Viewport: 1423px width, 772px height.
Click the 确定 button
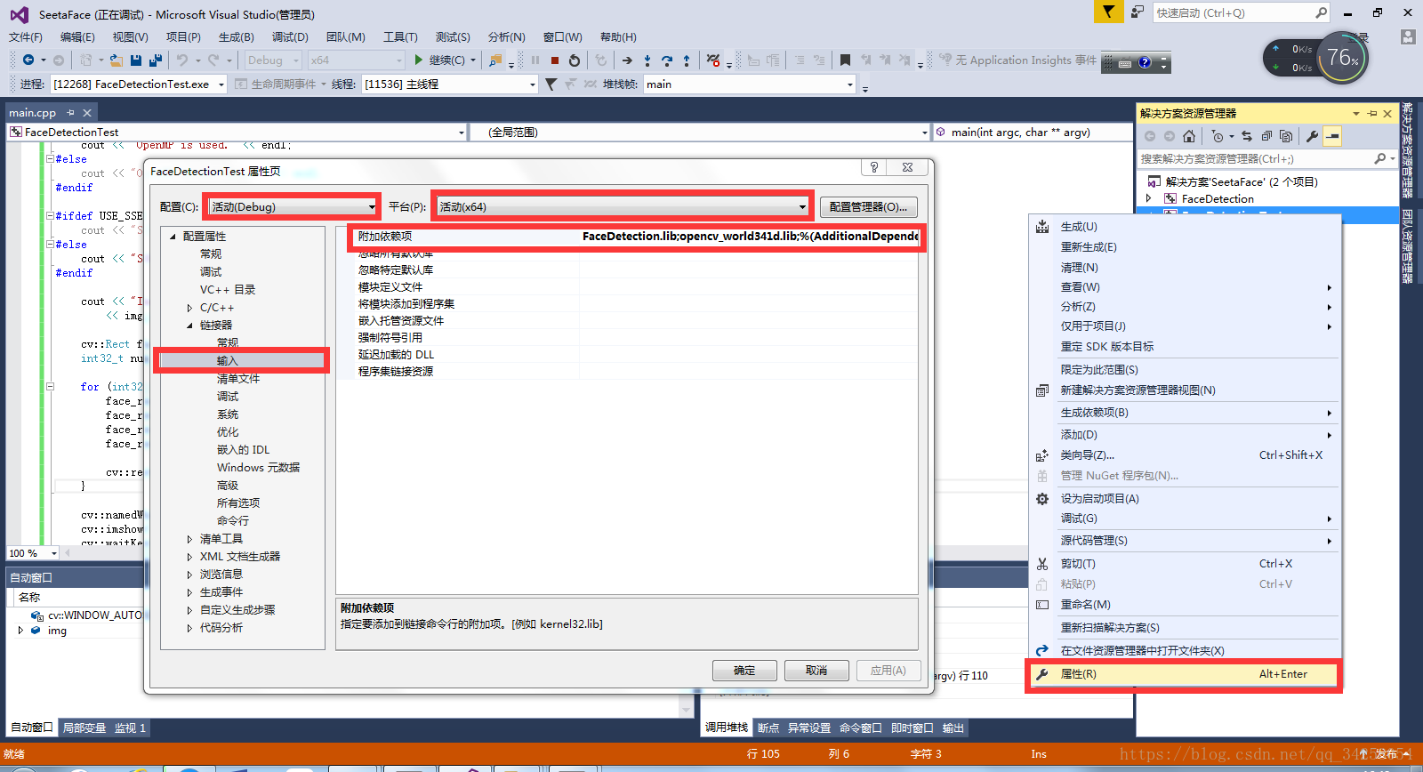(x=744, y=671)
